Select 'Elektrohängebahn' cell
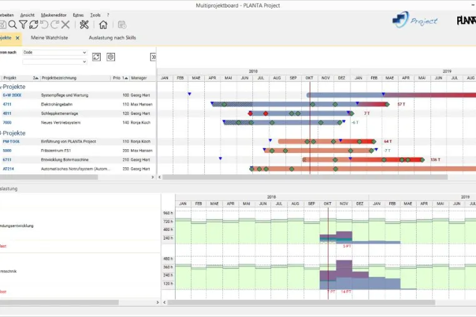 click(x=57, y=104)
